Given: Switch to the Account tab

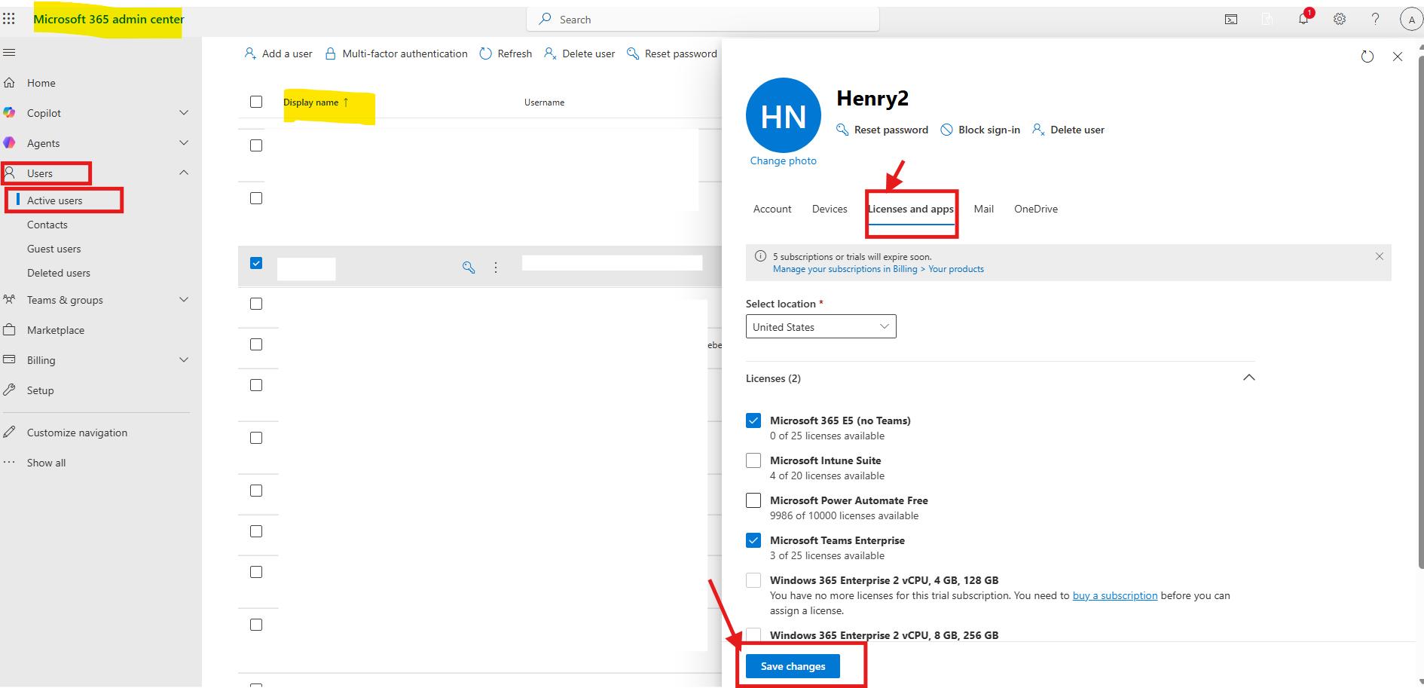Looking at the screenshot, I should pyautogui.click(x=772, y=209).
